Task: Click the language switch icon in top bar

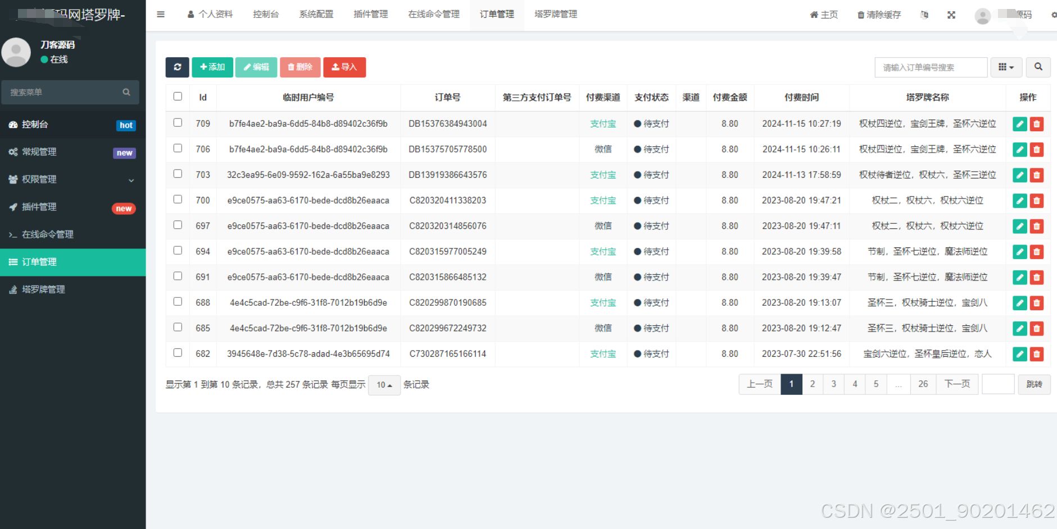Action: tap(924, 15)
